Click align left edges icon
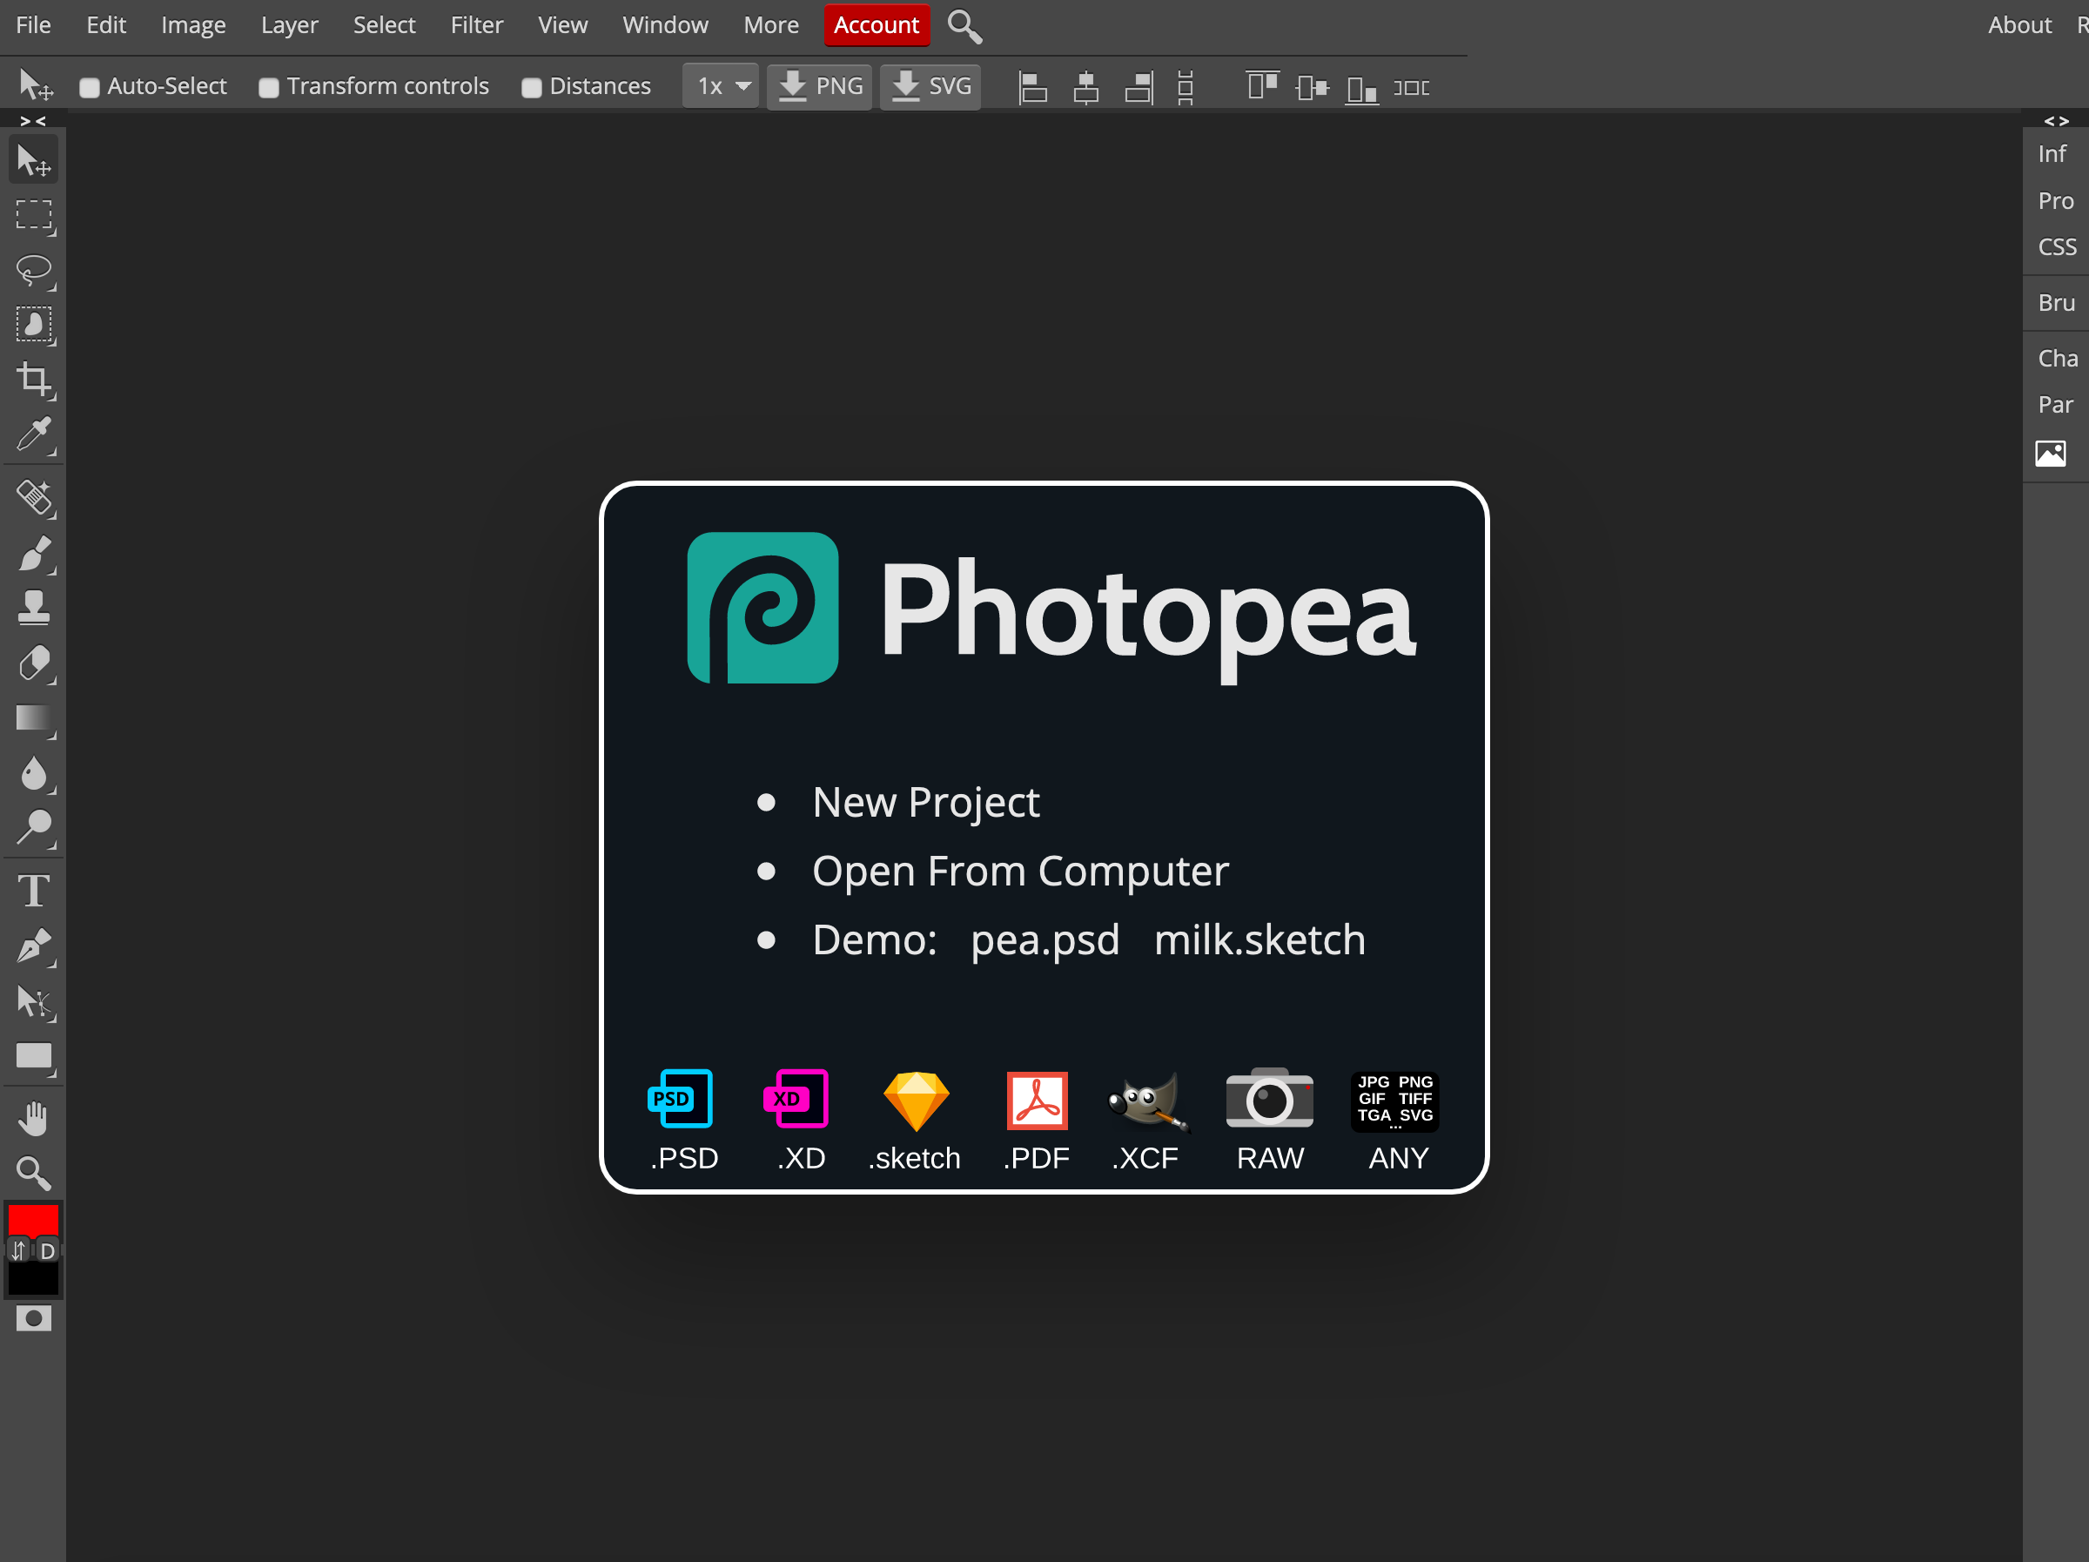 pos(1032,88)
